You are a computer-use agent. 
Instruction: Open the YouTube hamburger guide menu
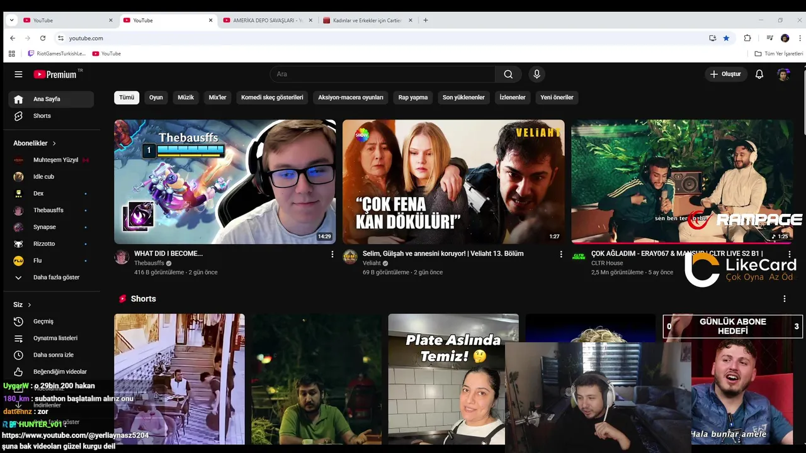18,74
